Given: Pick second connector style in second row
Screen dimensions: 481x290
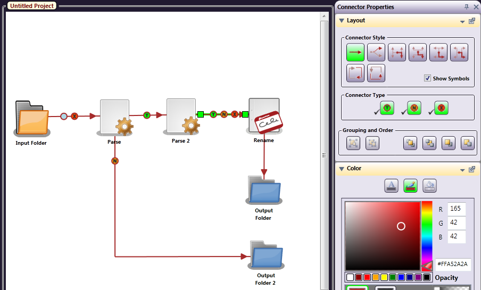Looking at the screenshot, I should click(376, 73).
